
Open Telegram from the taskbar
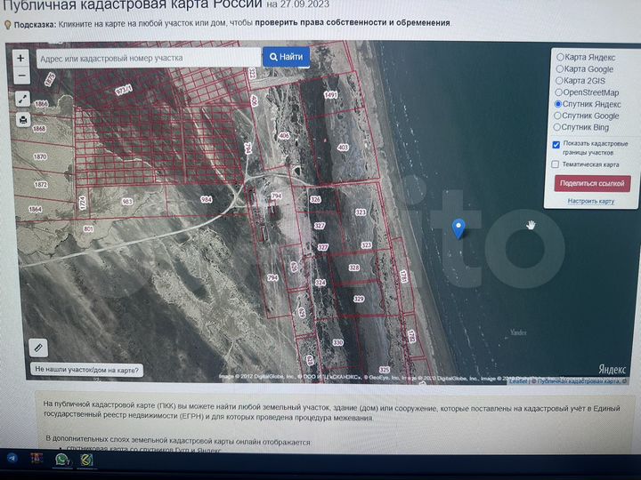tap(12, 458)
